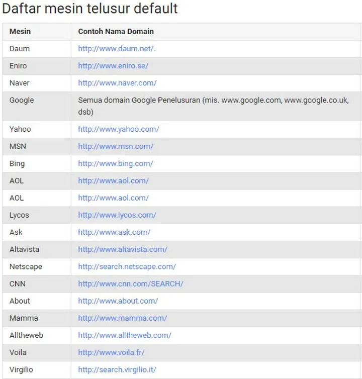
Task: Click the lycos.com link
Action: (x=117, y=215)
